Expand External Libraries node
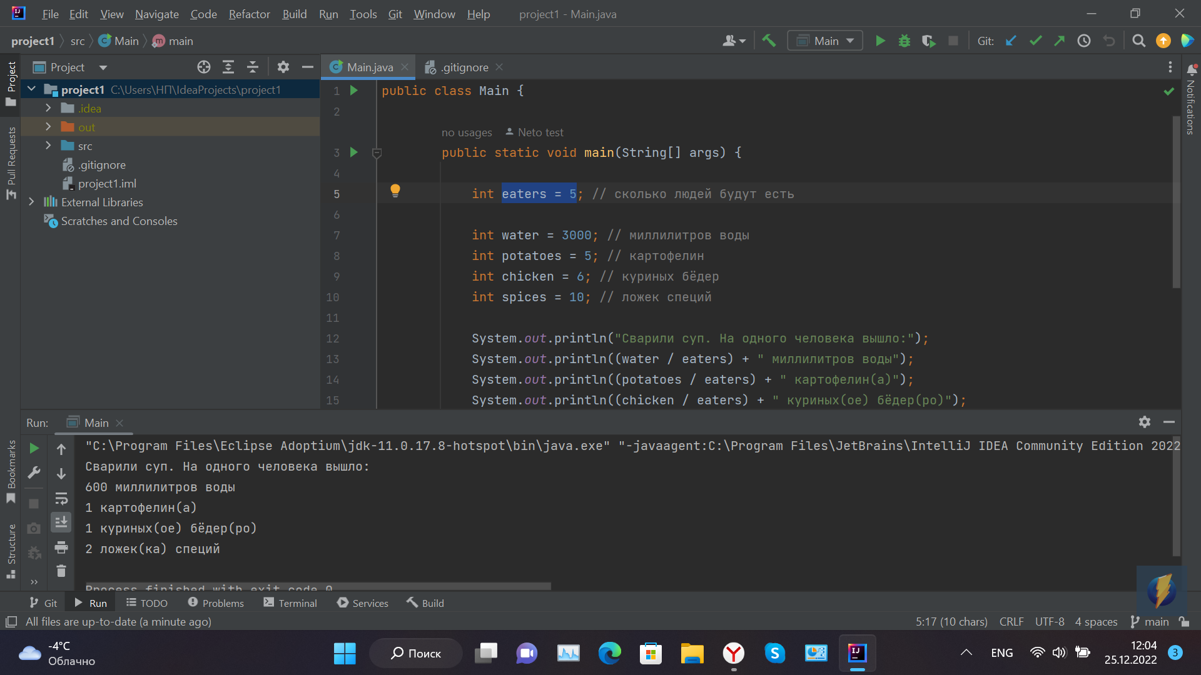The width and height of the screenshot is (1201, 675). [x=31, y=202]
